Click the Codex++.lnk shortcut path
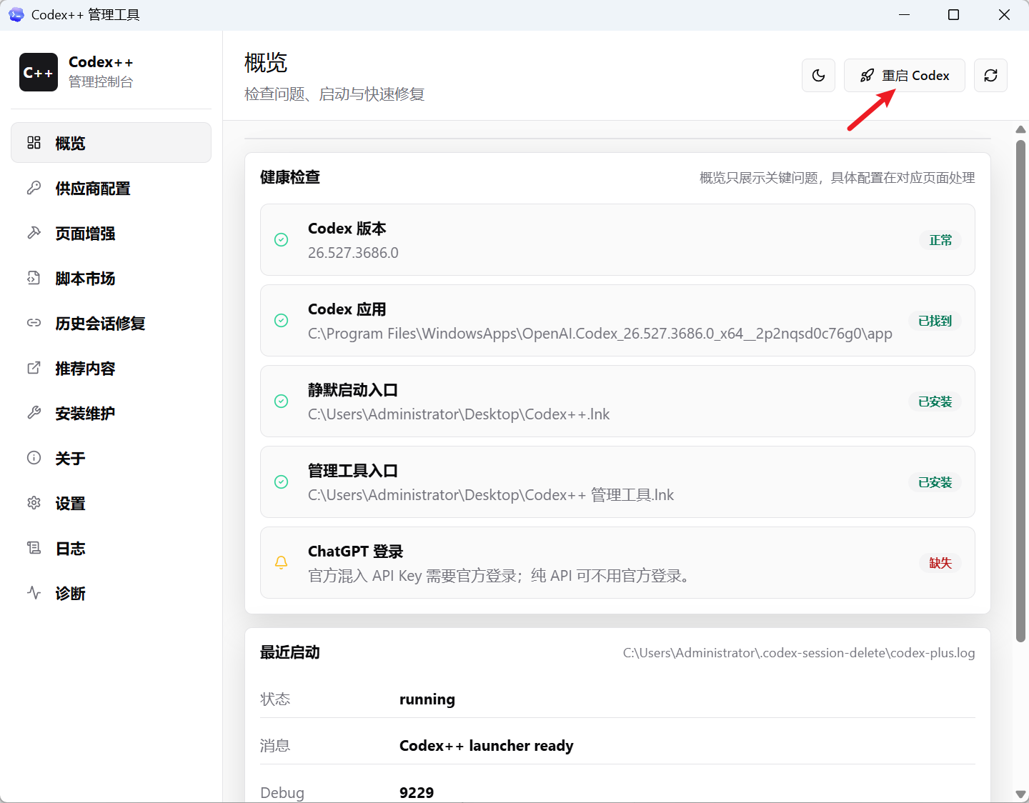Image resolution: width=1029 pixels, height=803 pixels. tap(459, 414)
